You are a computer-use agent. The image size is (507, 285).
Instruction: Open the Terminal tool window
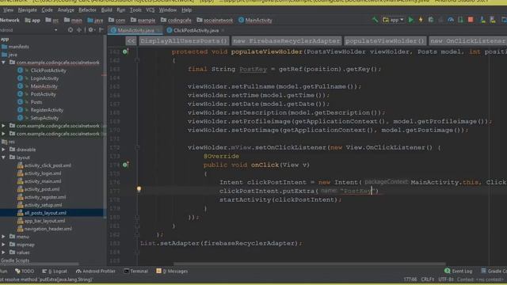(x=136, y=271)
